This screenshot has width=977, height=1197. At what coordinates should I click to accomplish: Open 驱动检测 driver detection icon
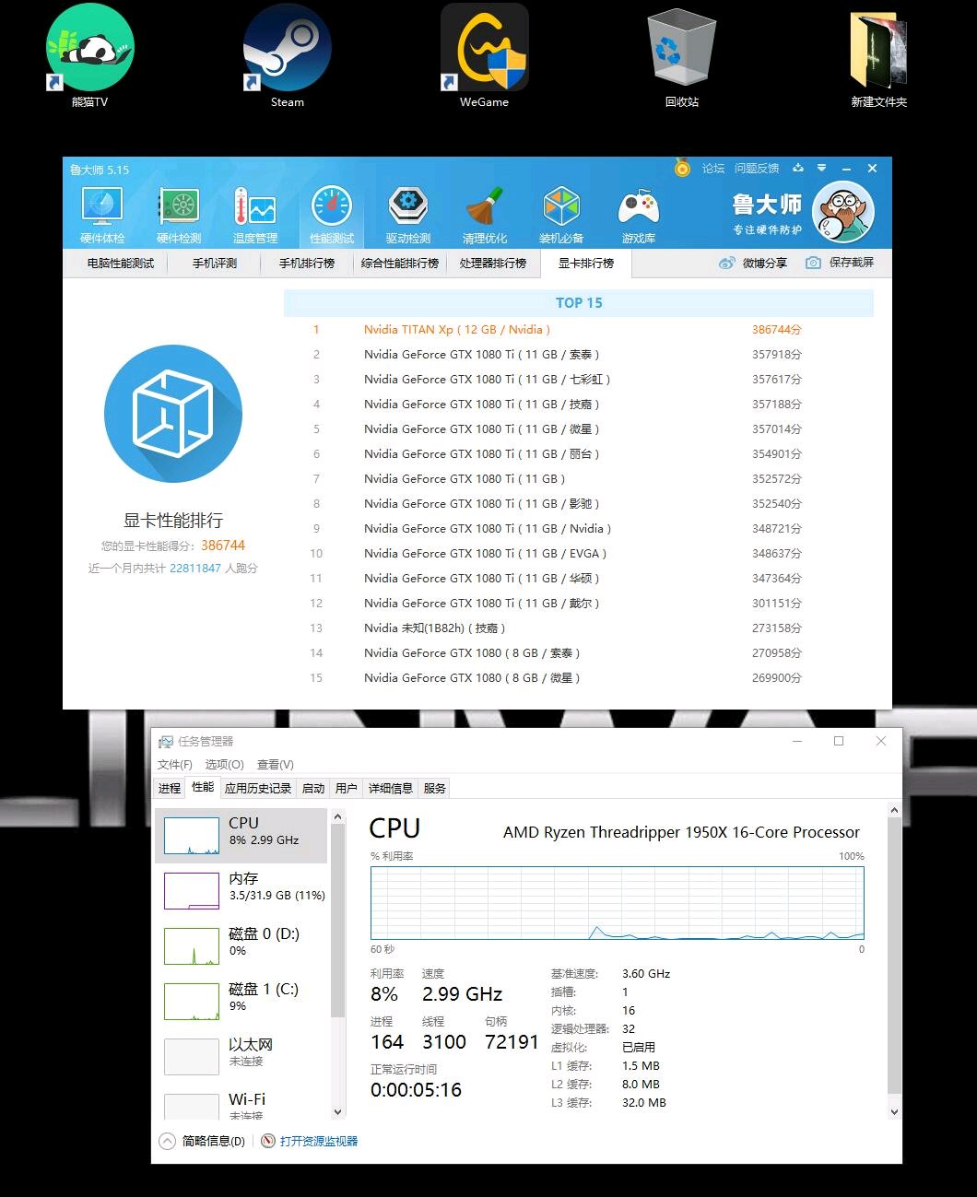(x=408, y=214)
